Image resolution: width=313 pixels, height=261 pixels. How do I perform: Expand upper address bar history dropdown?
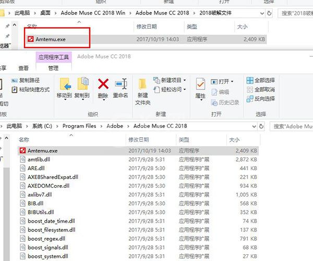click(x=262, y=14)
